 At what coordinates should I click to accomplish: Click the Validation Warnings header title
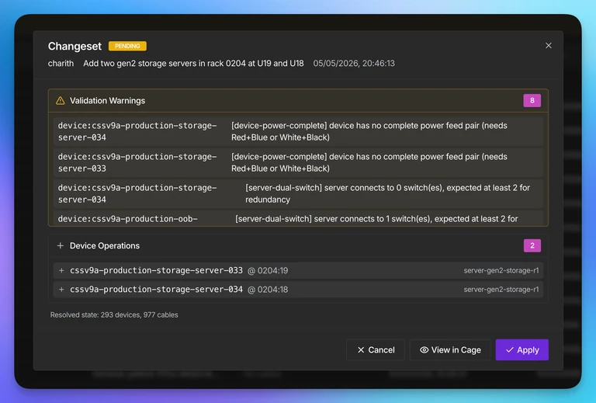(107, 101)
